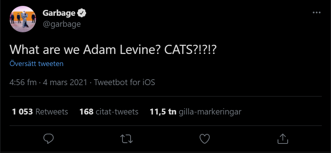Click the Översätt tweeten link

36,63
